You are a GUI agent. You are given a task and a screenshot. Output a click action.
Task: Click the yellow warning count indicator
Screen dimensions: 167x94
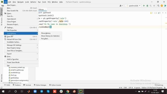pyautogui.click(x=152, y=13)
